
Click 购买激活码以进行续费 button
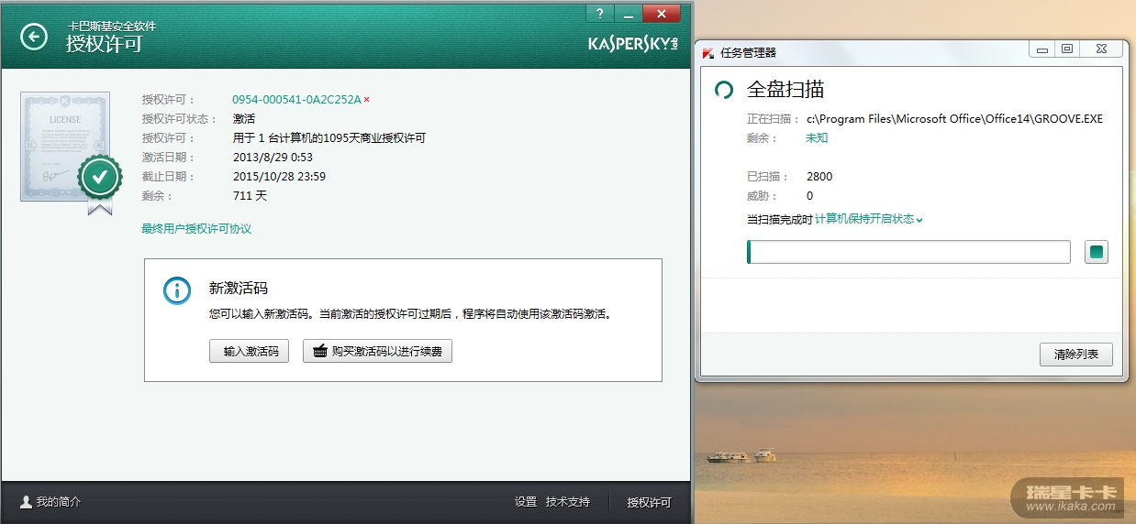[x=377, y=351]
